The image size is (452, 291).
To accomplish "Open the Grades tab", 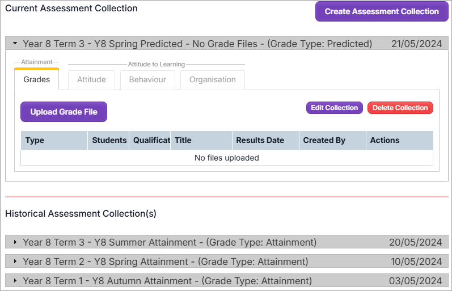I will (x=37, y=80).
